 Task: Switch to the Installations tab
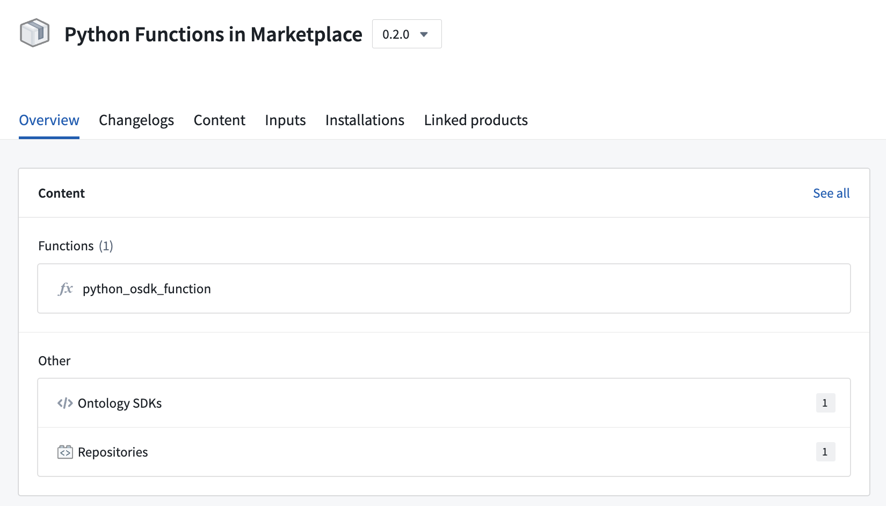pos(365,120)
